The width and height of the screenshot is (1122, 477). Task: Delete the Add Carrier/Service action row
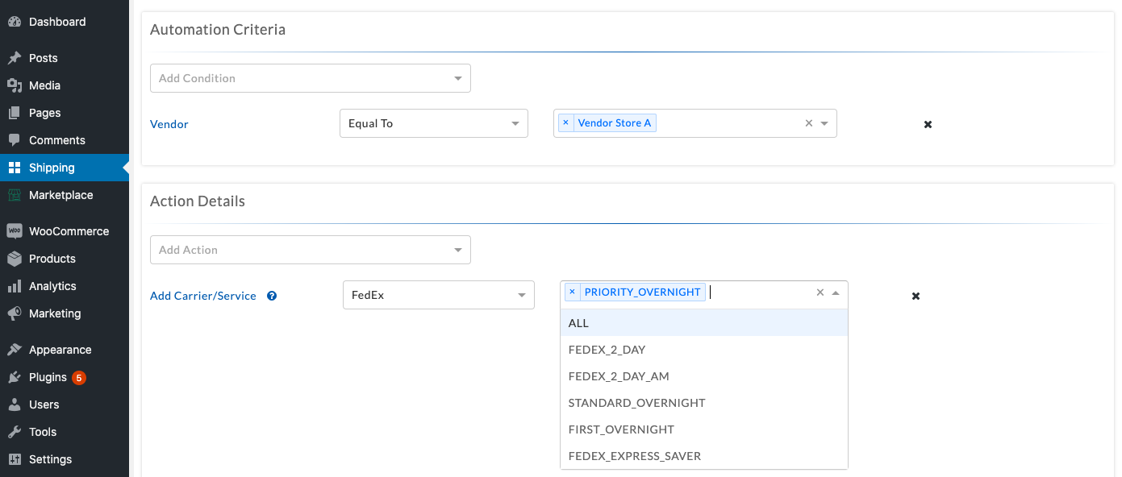[x=916, y=296]
